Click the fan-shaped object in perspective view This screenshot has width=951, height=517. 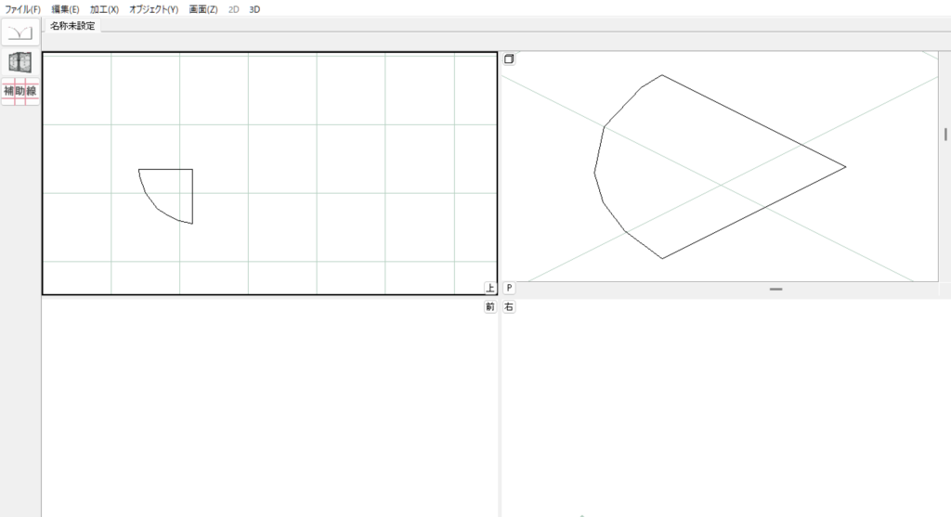click(x=706, y=167)
